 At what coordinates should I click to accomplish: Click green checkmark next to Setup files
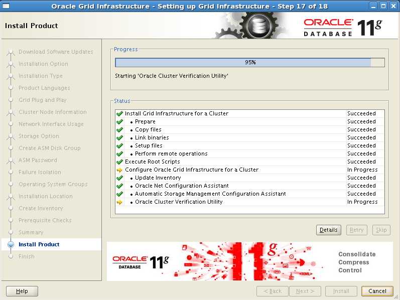(x=119, y=145)
